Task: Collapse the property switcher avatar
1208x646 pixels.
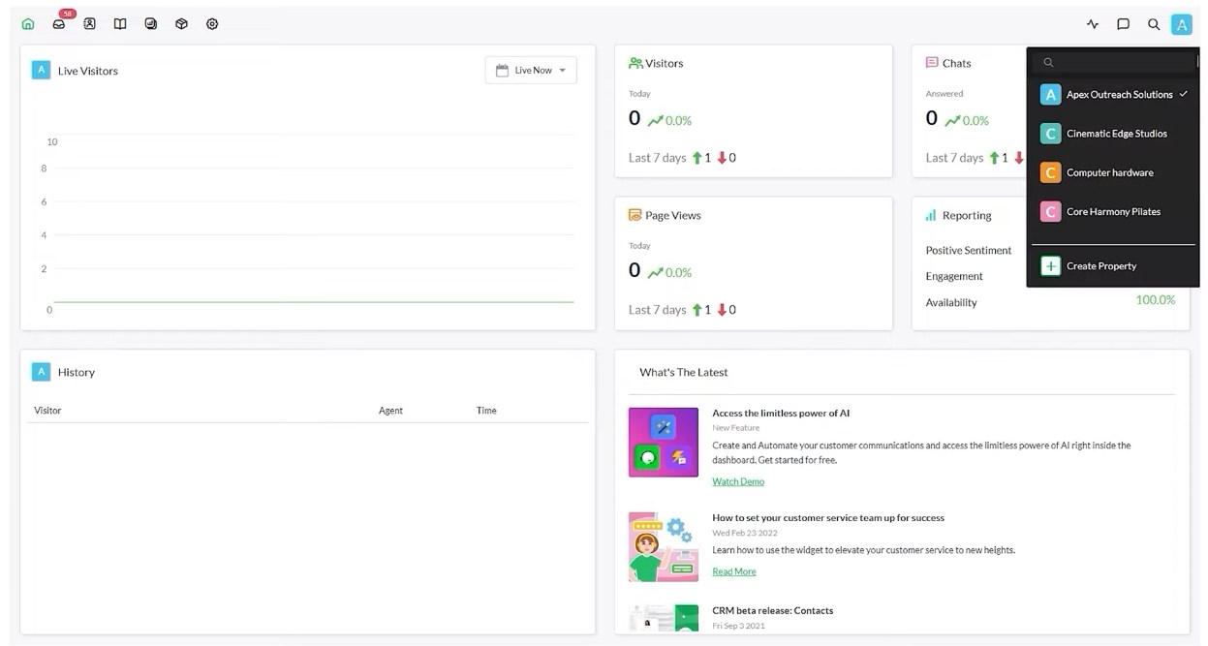Action: [x=1181, y=24]
